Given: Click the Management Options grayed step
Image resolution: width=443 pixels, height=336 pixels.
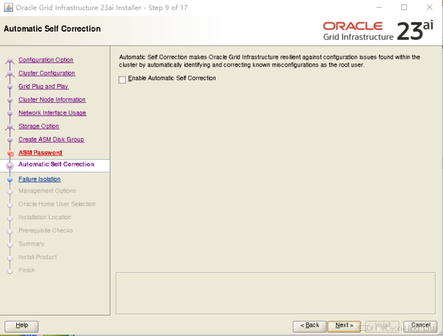Looking at the screenshot, I should pyautogui.click(x=47, y=191).
